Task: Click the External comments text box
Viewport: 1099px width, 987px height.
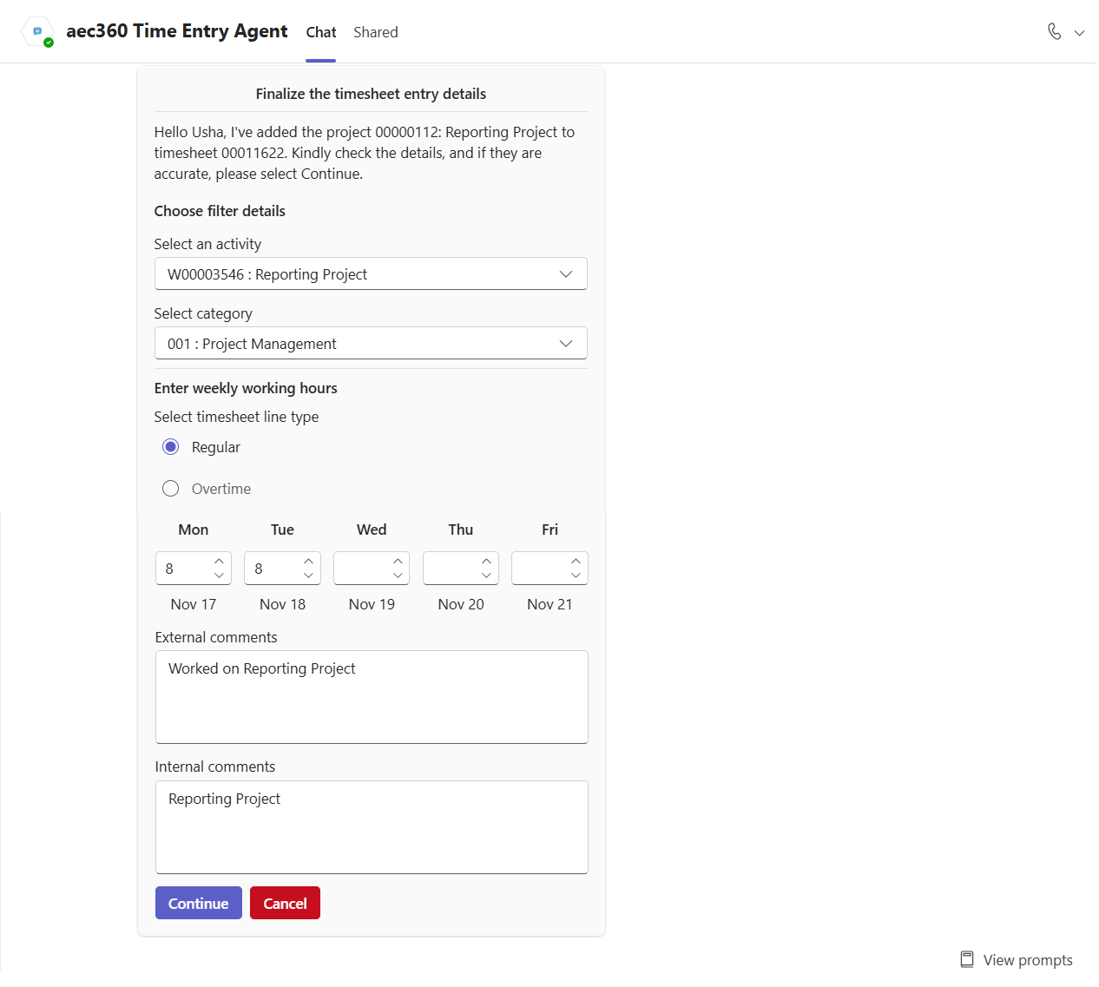Action: coord(372,697)
